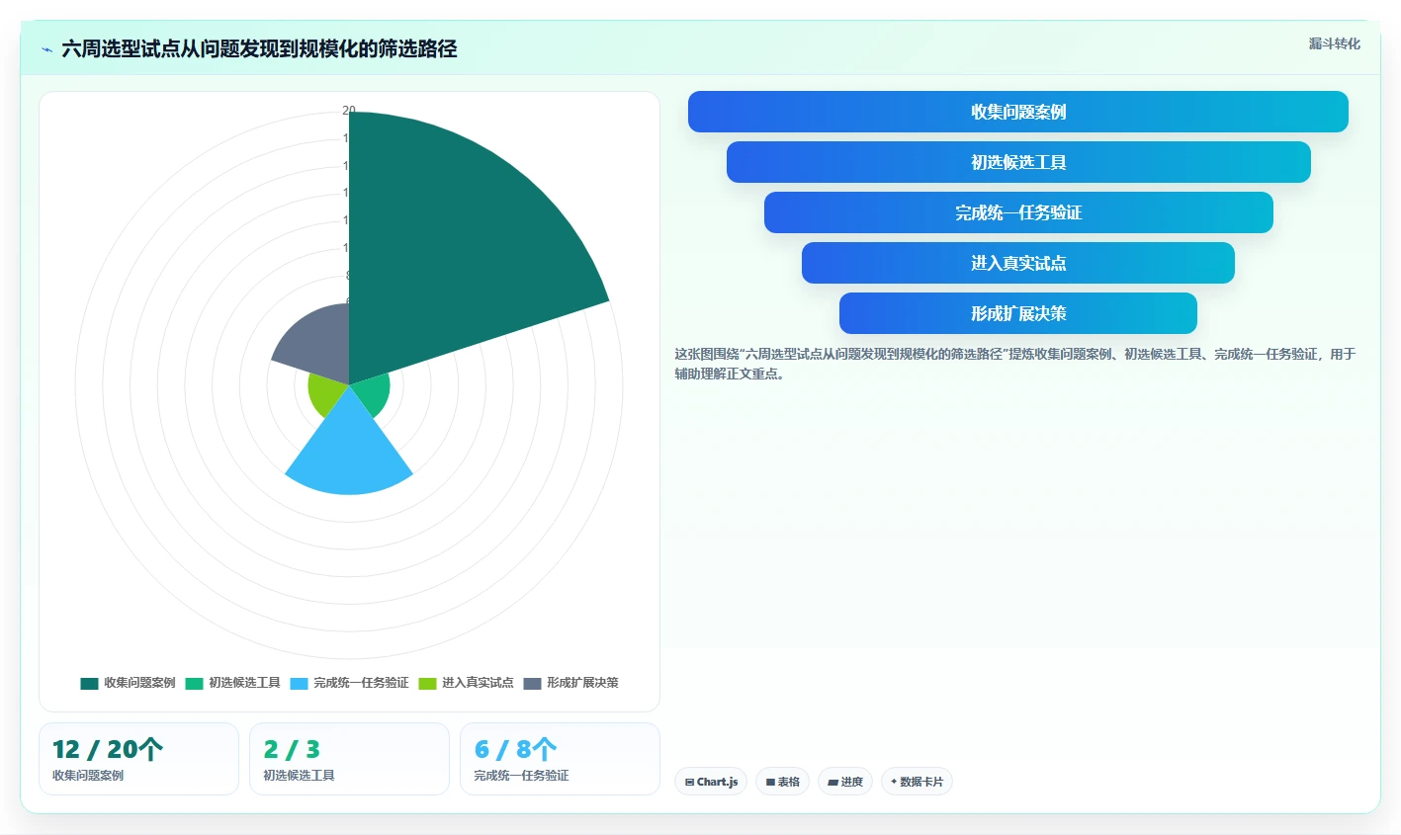This screenshot has width=1401, height=835.
Task: Toggle 初选候选工具 legend swatch
Action: (194, 683)
